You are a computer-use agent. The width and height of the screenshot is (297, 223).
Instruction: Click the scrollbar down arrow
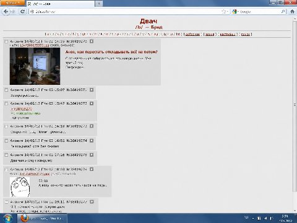295,211
